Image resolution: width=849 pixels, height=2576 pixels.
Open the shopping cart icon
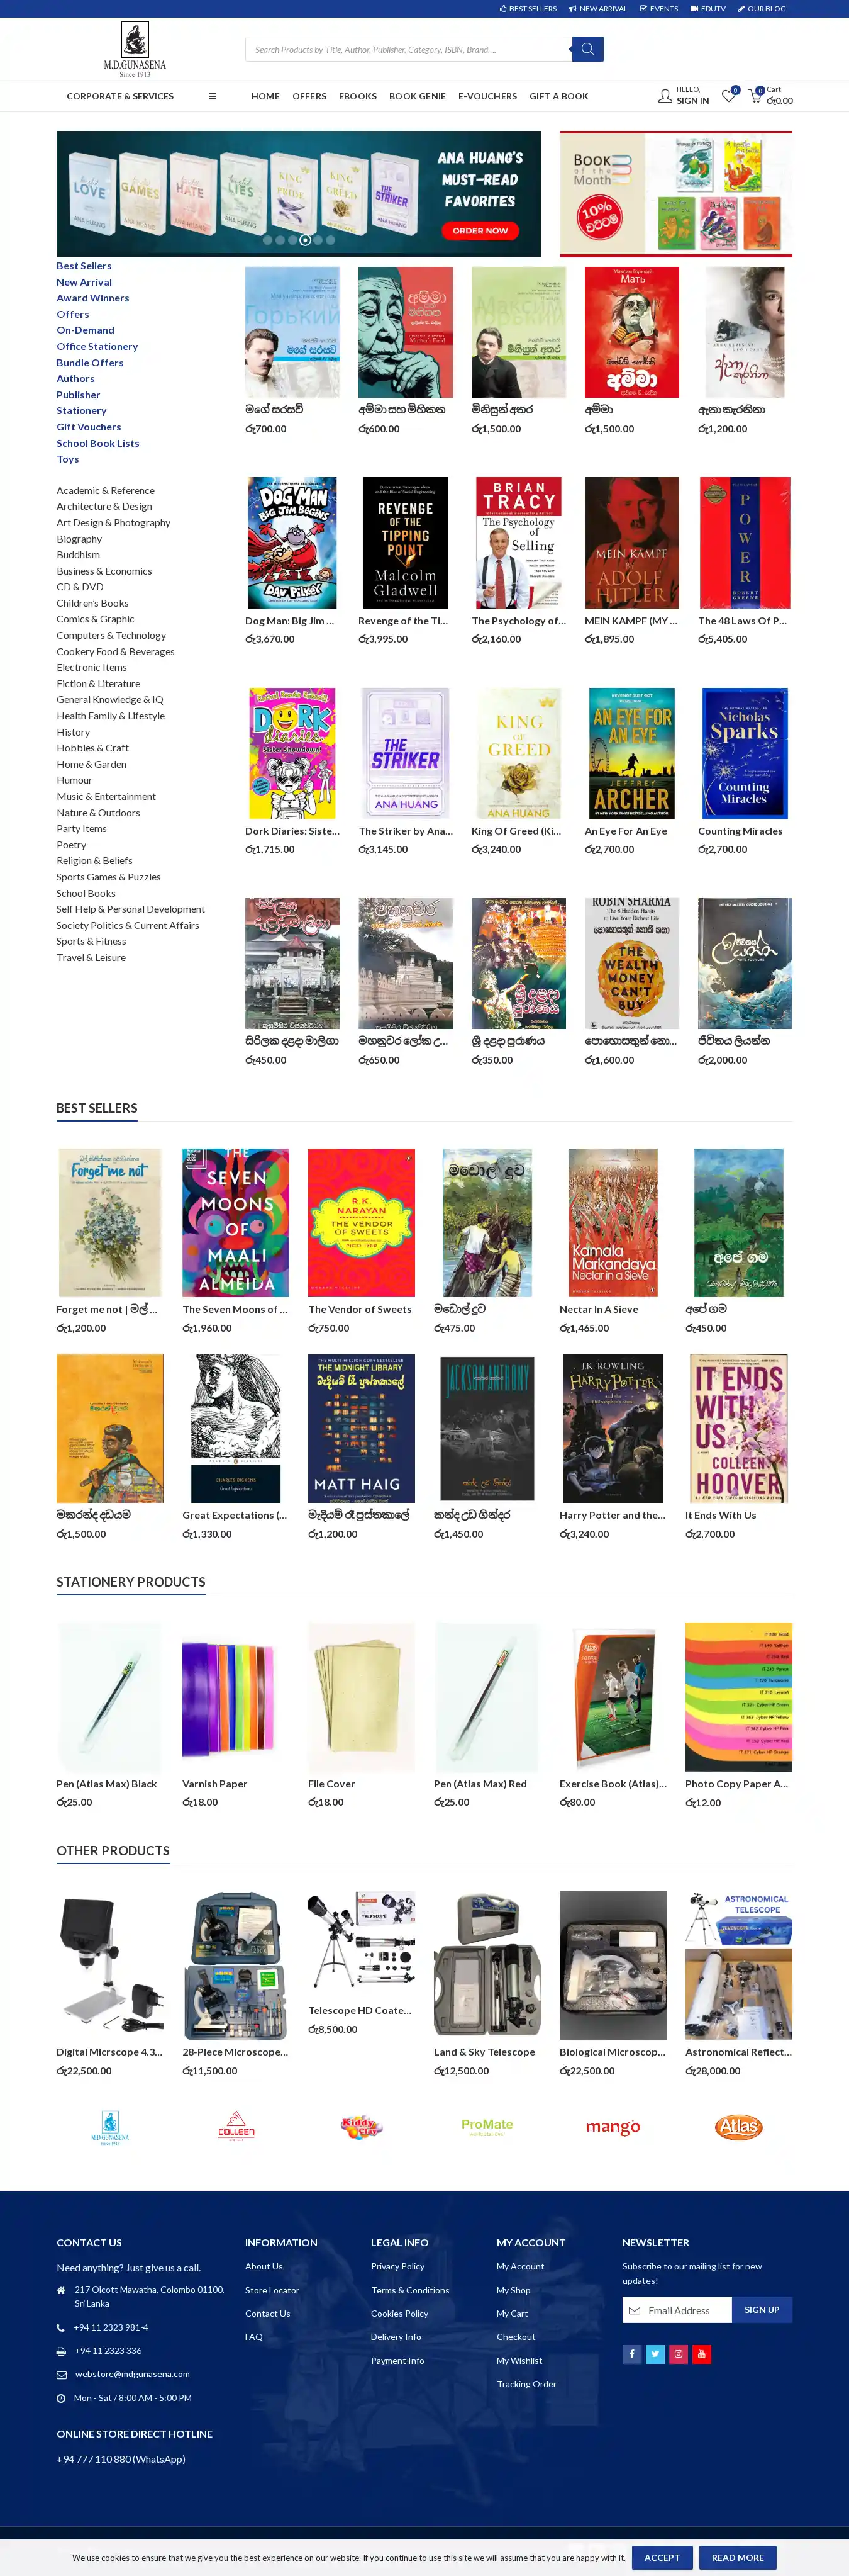[x=755, y=96]
